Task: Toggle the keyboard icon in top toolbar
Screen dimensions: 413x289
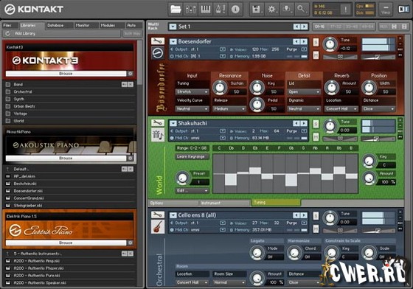Action: (206, 9)
